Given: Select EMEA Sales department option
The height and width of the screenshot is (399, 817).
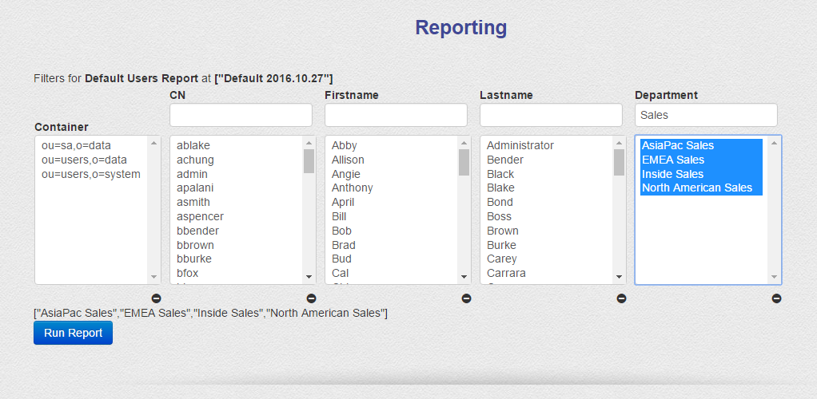Looking at the screenshot, I should tap(672, 160).
